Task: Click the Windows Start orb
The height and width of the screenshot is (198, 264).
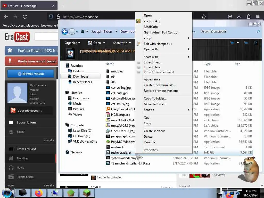Action: click(7, 193)
